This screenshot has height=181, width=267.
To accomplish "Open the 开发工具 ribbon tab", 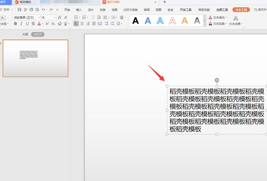I will [186, 10].
